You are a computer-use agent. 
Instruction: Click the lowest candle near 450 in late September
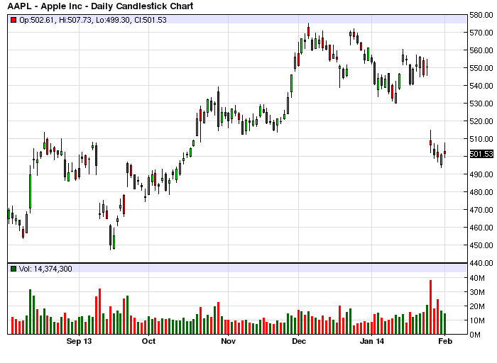[110, 238]
